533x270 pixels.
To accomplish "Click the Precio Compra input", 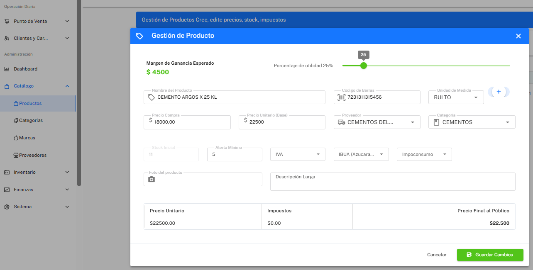I will pos(187,122).
